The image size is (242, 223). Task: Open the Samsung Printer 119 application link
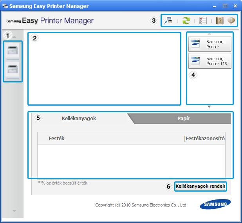coord(210,61)
